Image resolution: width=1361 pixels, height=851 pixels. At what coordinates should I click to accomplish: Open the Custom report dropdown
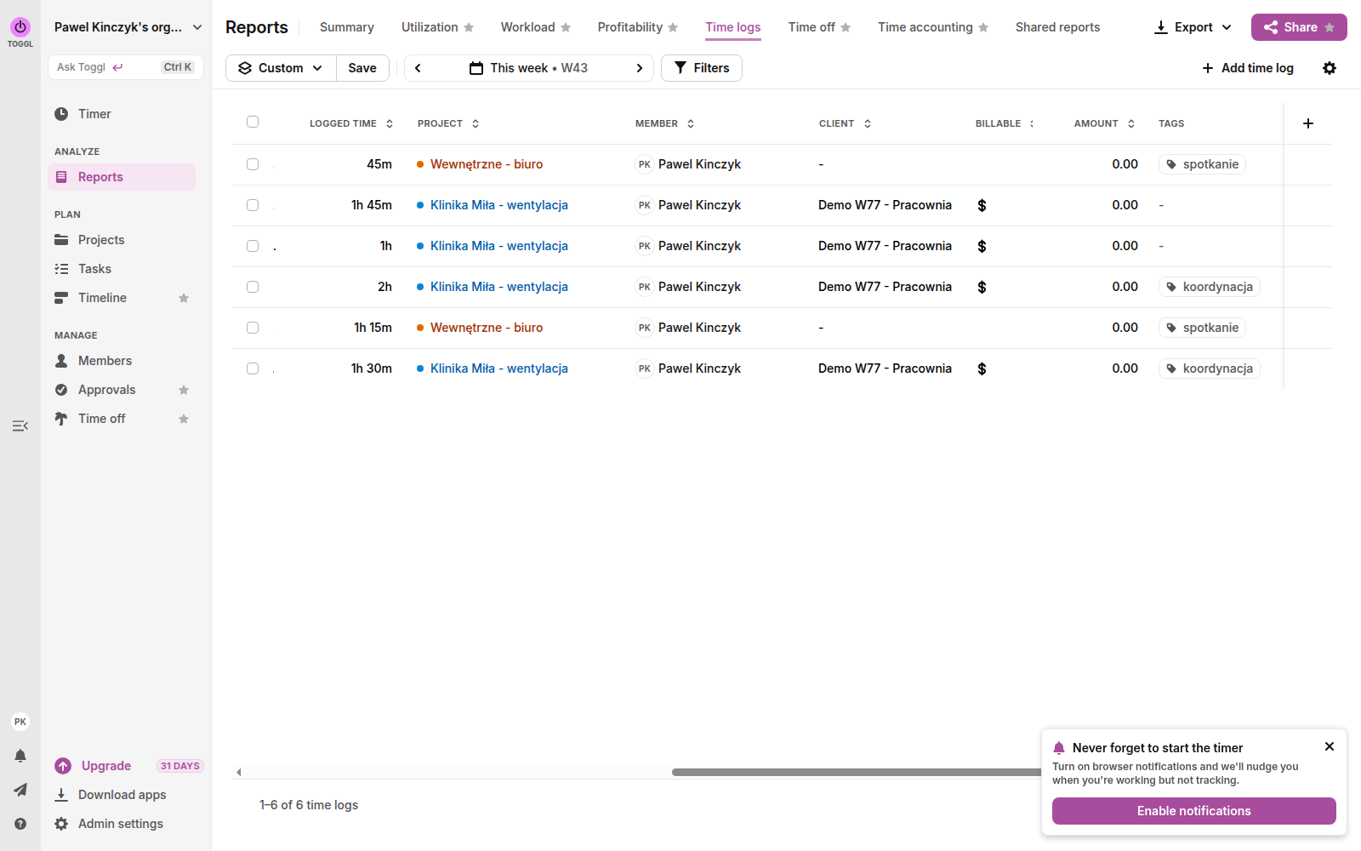point(281,68)
